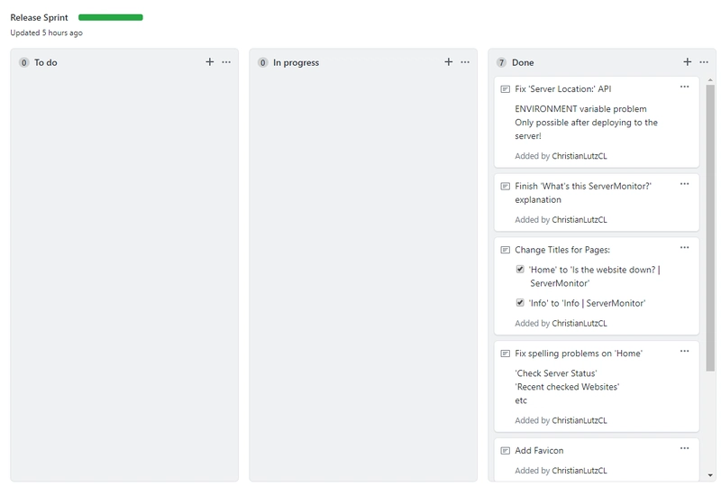This screenshot has height=487, width=721.
Task: Open menu for 'Fix Server Location' card
Action: (x=685, y=87)
